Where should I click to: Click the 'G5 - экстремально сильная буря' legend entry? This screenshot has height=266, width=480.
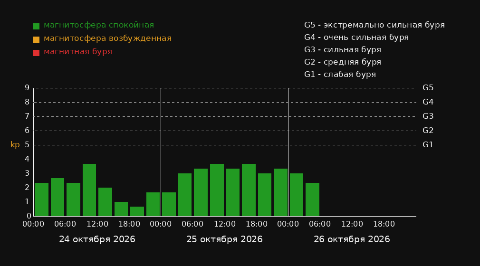coord(374,25)
